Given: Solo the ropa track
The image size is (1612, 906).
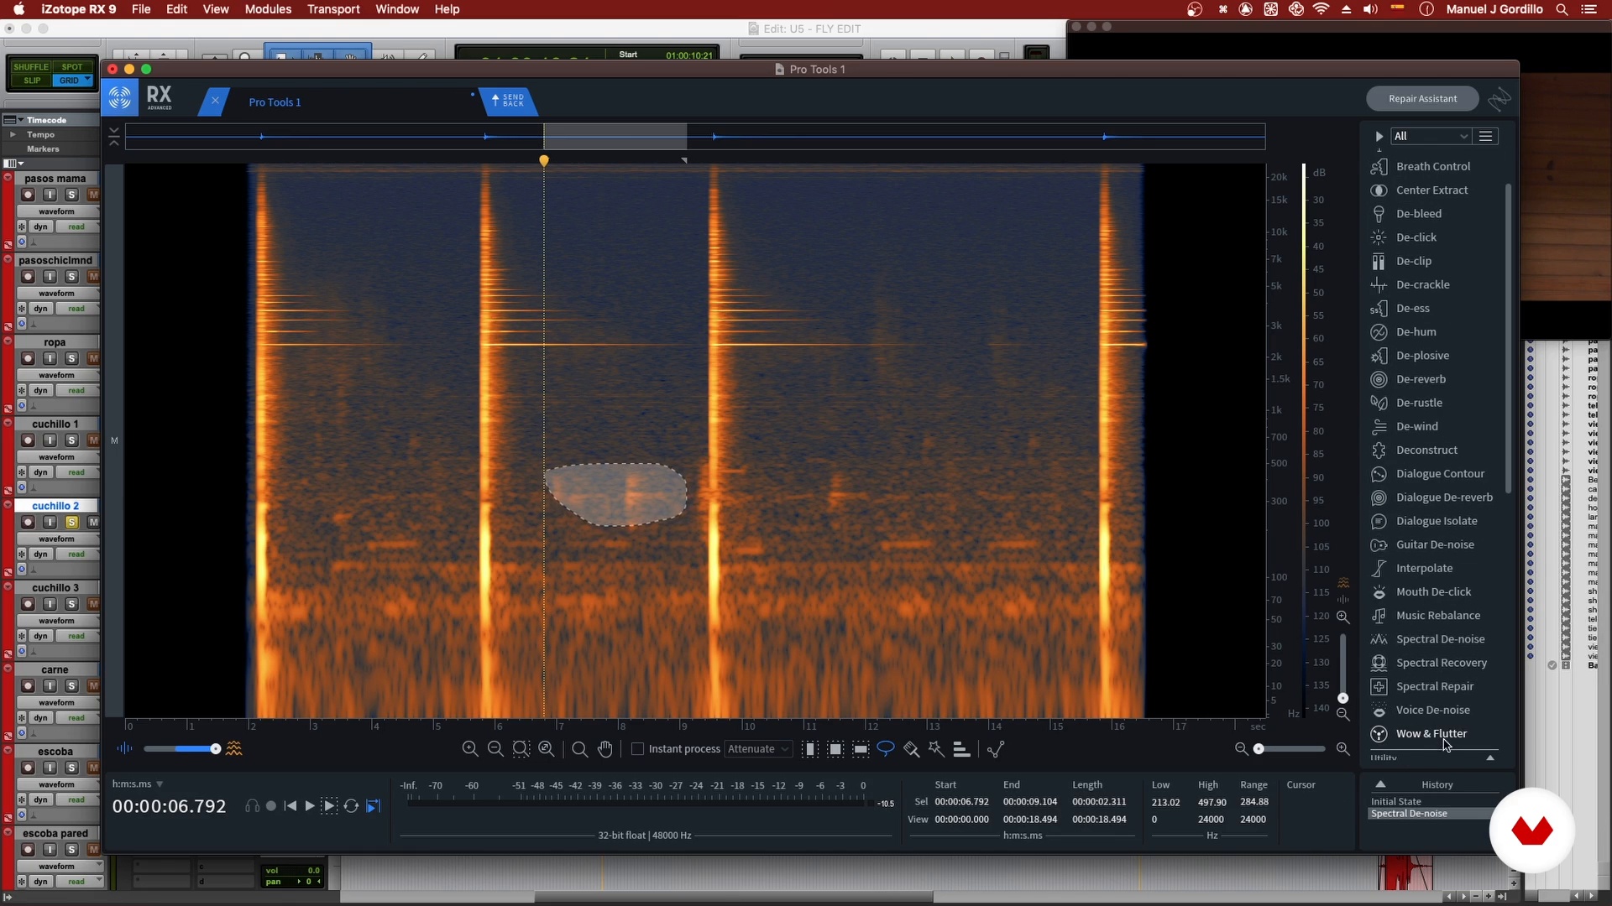Looking at the screenshot, I should click(x=71, y=358).
